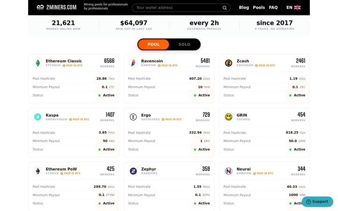The height and width of the screenshot is (211, 338).
Task: Click the 1407 workers count
Action: point(110,115)
